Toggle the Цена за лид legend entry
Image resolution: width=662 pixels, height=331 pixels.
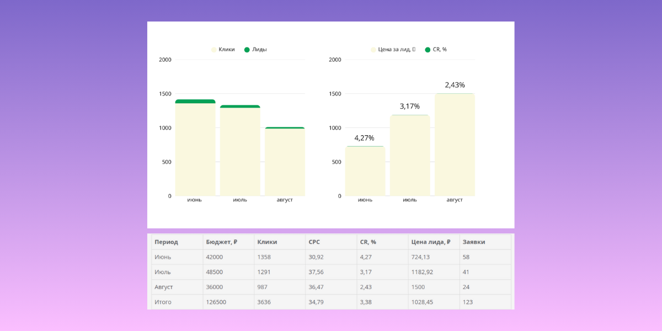(x=393, y=50)
